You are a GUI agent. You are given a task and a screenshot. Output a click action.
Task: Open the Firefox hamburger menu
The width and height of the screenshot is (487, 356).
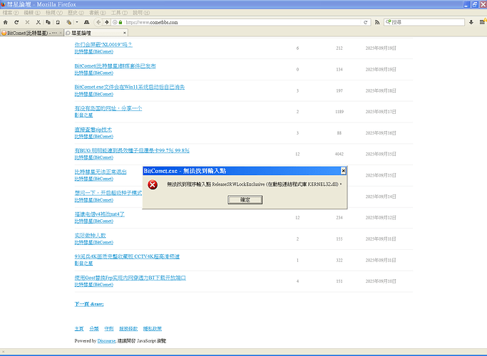482,22
